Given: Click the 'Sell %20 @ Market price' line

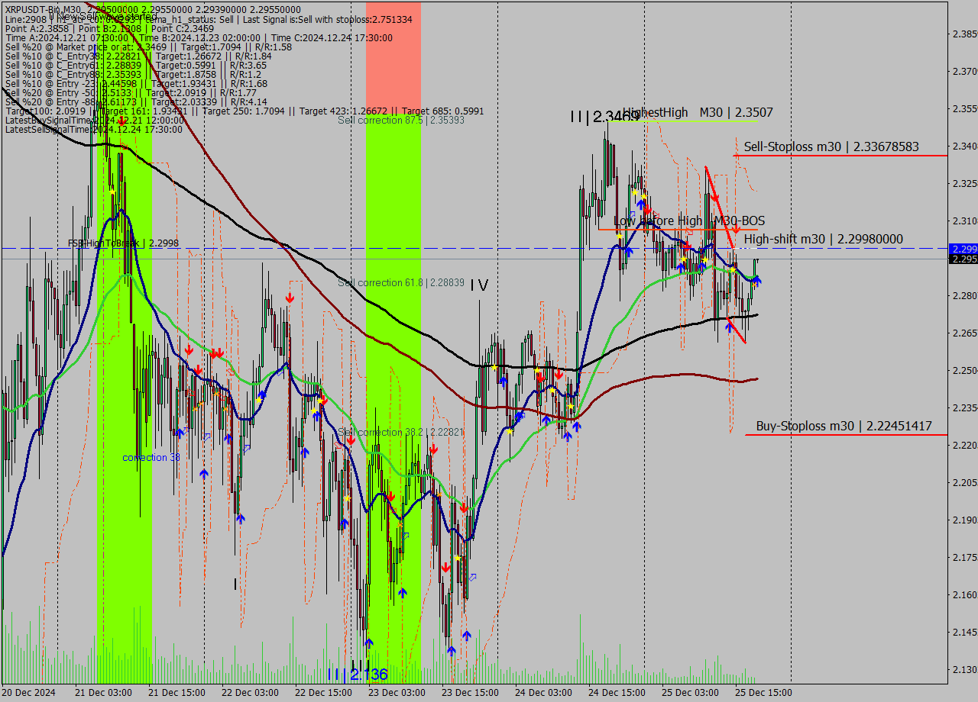Looking at the screenshot, I should click(148, 47).
